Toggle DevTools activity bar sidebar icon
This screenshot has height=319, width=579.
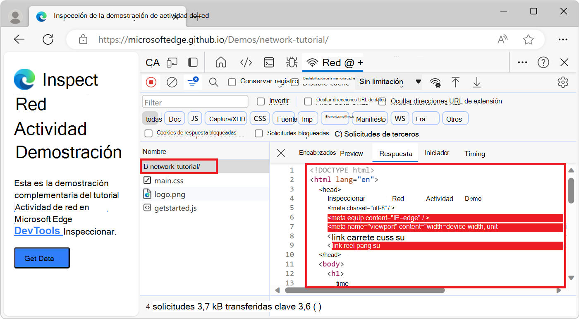193,62
